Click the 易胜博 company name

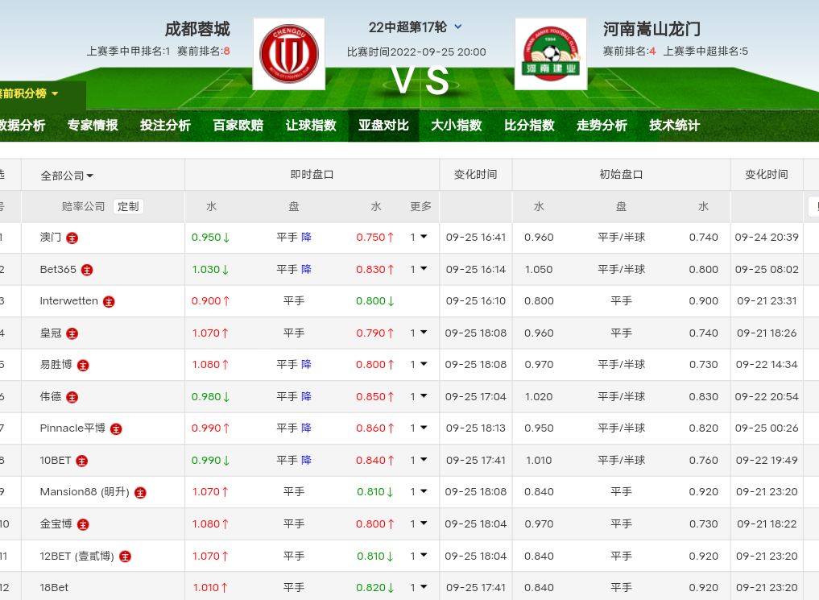(56, 365)
